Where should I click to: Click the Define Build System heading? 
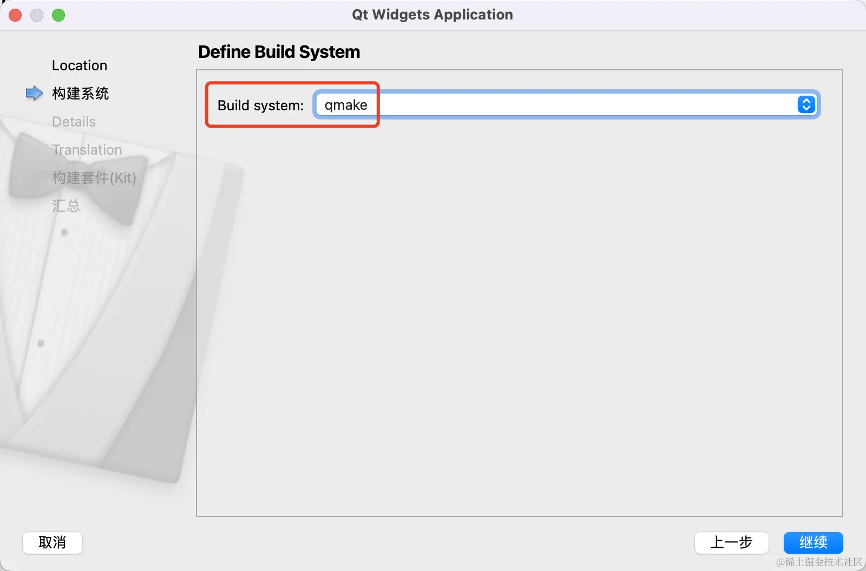point(279,52)
